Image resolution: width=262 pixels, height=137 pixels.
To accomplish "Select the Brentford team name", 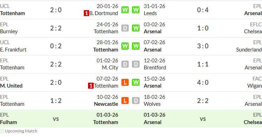I will tap(155, 68).
